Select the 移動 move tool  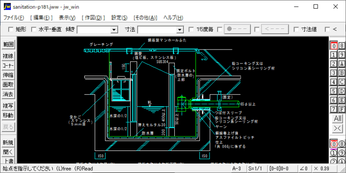click(x=9, y=115)
